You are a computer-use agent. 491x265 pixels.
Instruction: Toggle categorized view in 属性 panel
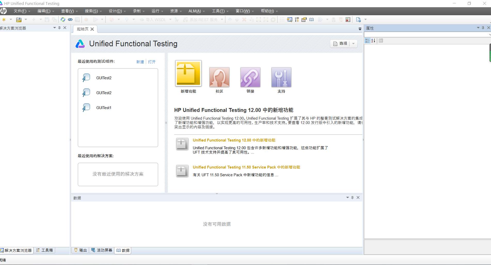367,41
